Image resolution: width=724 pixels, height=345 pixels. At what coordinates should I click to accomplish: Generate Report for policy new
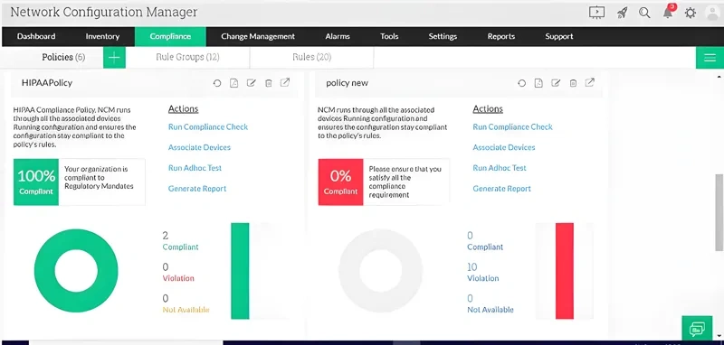click(502, 189)
